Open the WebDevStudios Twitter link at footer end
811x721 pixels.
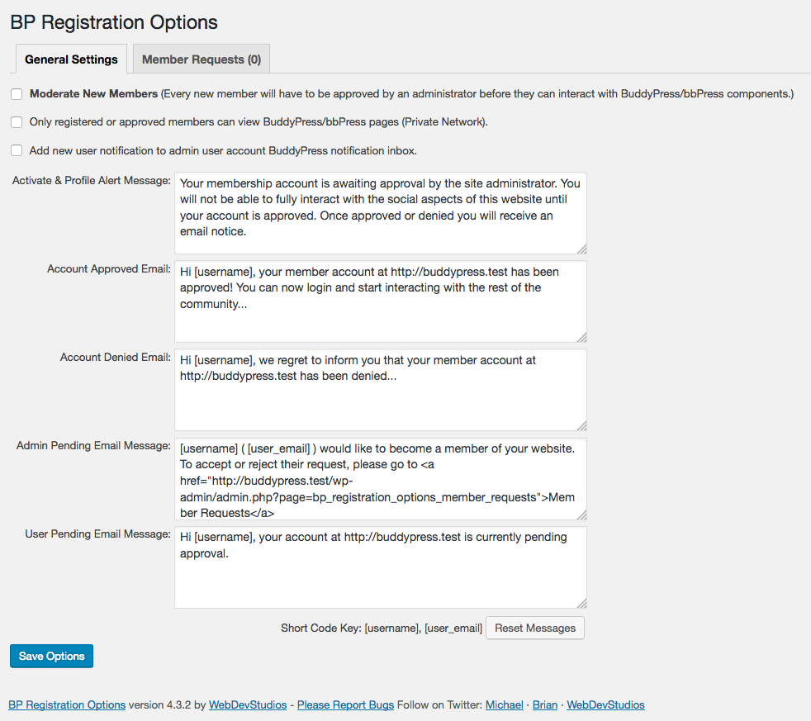tap(605, 705)
